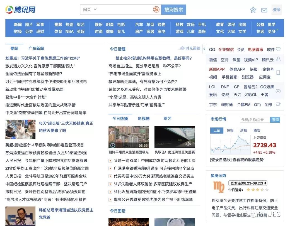Image resolution: width=290 pixels, height=226 pixels.
Task: Select the 道指 market tab
Action: (x=243, y=130)
